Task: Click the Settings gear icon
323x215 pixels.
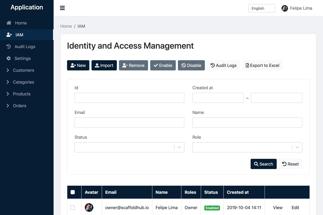Action: 9,58
